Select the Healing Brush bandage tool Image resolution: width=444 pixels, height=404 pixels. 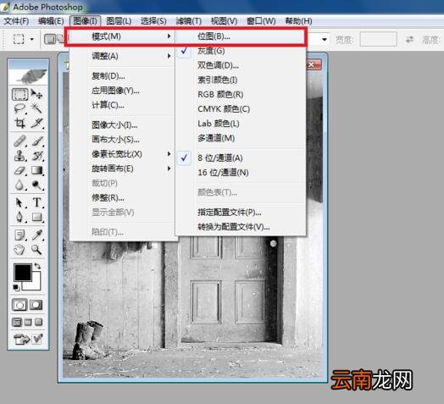click(19, 141)
